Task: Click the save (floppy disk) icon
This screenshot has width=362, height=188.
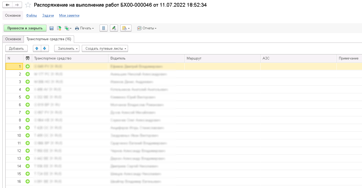Action: click(x=52, y=28)
